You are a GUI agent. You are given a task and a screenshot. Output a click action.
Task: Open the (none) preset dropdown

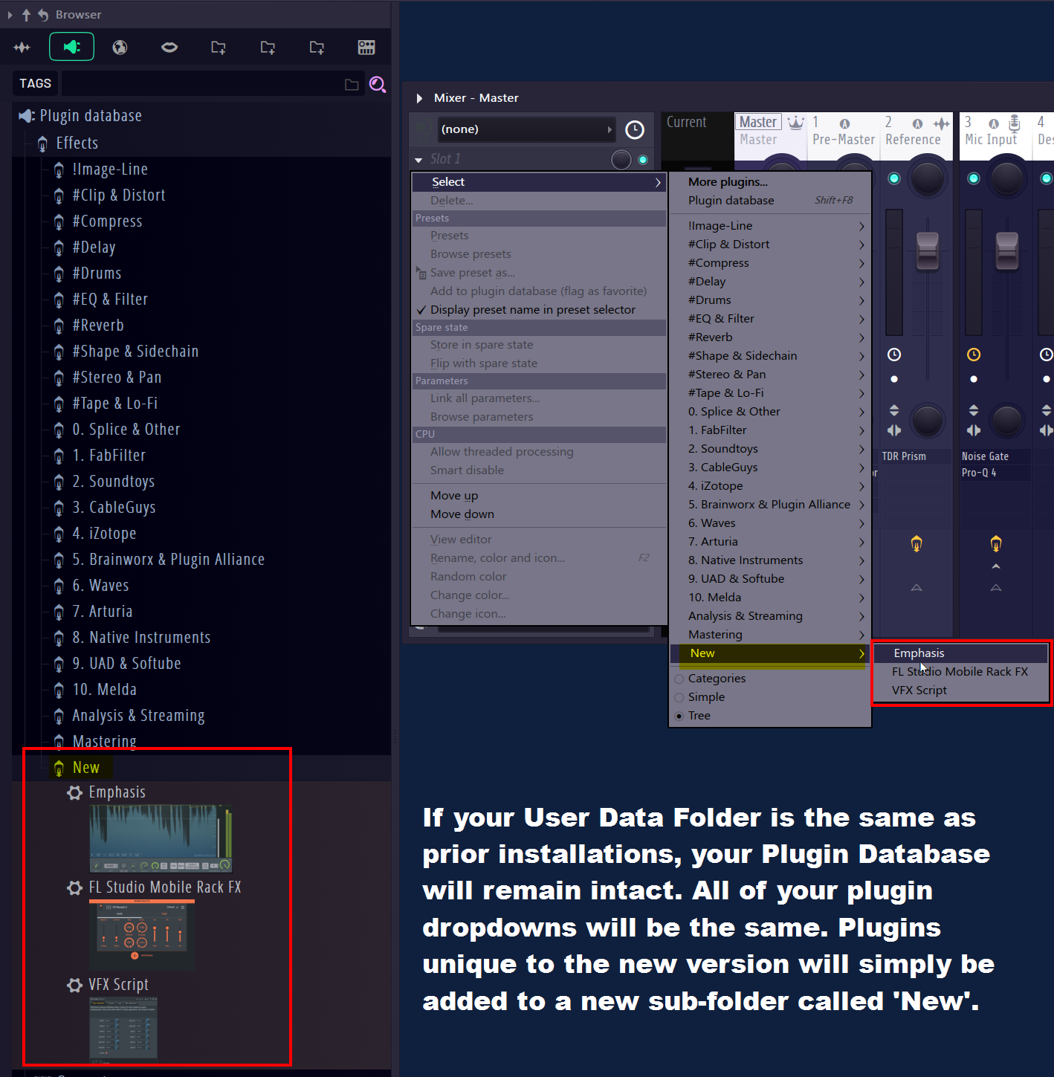point(526,129)
